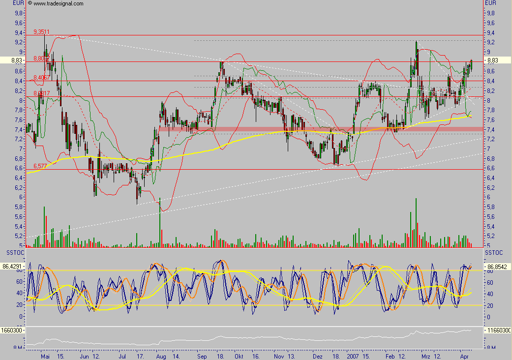Click the 9,3511 resistance level label
The width and height of the screenshot is (512, 360).
pyautogui.click(x=41, y=31)
